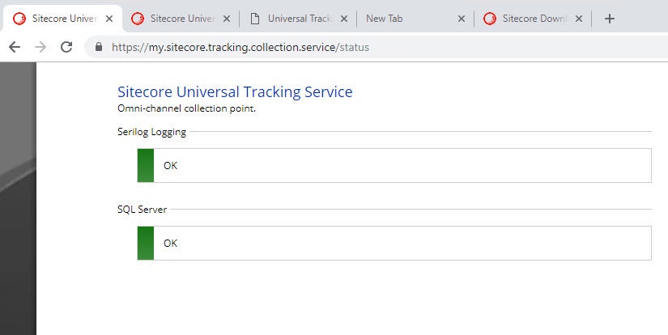Click the address bar URL field
The image size is (668, 335).
point(324,47)
